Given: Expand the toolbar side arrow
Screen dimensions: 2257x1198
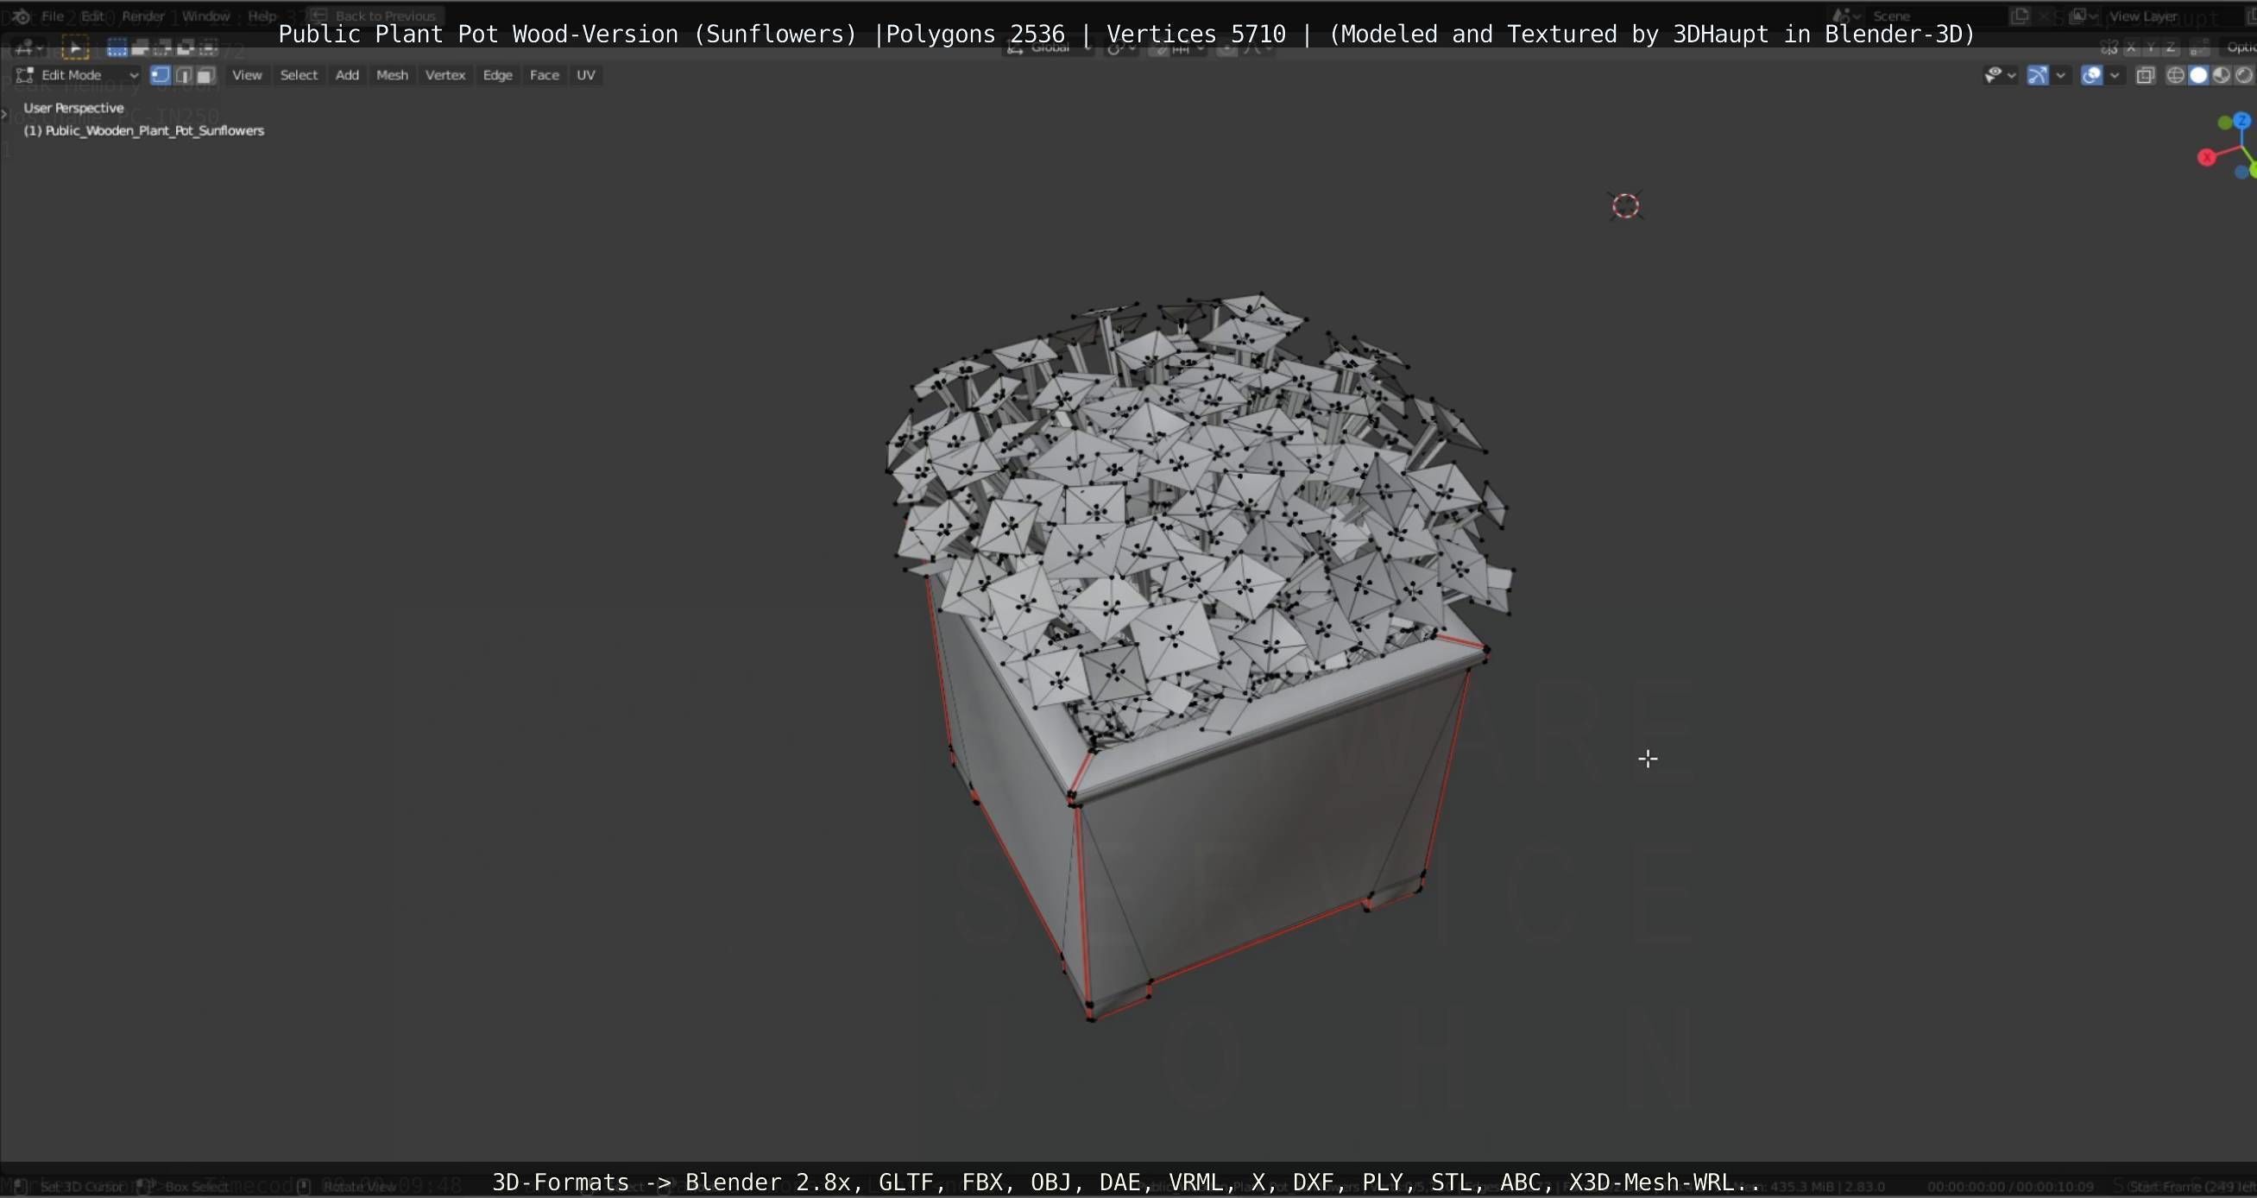Looking at the screenshot, I should 5,113.
